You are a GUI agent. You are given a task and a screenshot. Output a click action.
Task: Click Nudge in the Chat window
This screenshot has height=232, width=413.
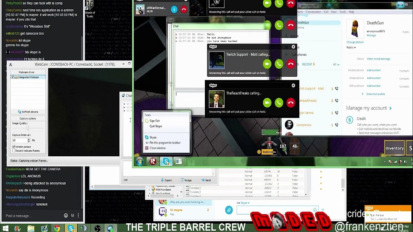pos(186,180)
